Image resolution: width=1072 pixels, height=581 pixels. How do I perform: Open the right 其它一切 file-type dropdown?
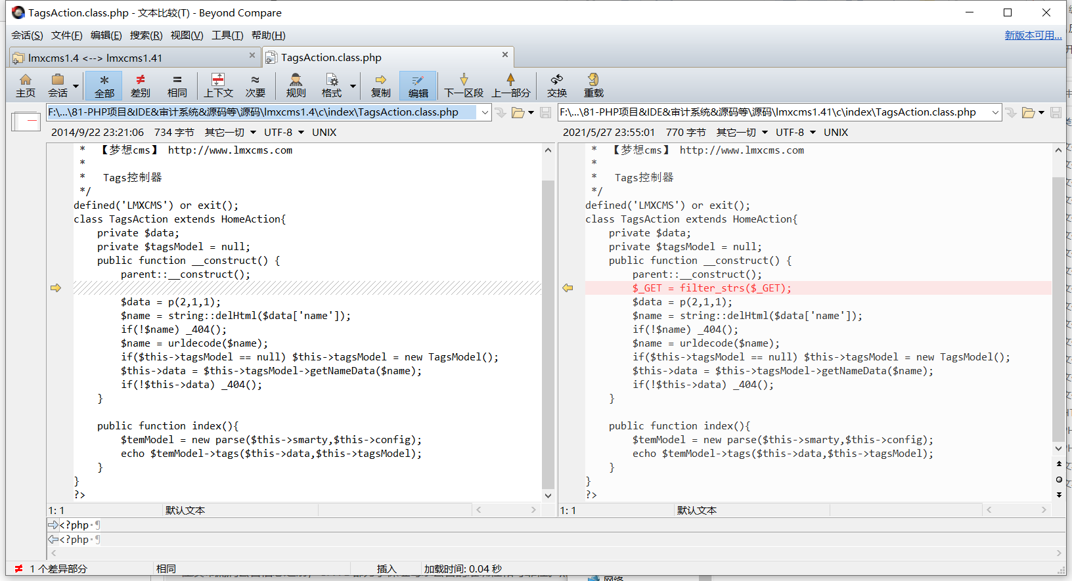pos(742,133)
